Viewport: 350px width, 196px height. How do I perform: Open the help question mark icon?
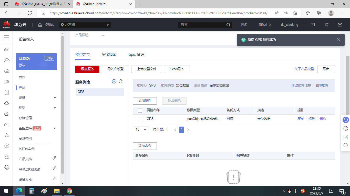click(x=346, y=128)
